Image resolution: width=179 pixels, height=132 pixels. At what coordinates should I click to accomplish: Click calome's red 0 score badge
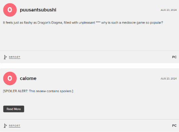point(10,78)
